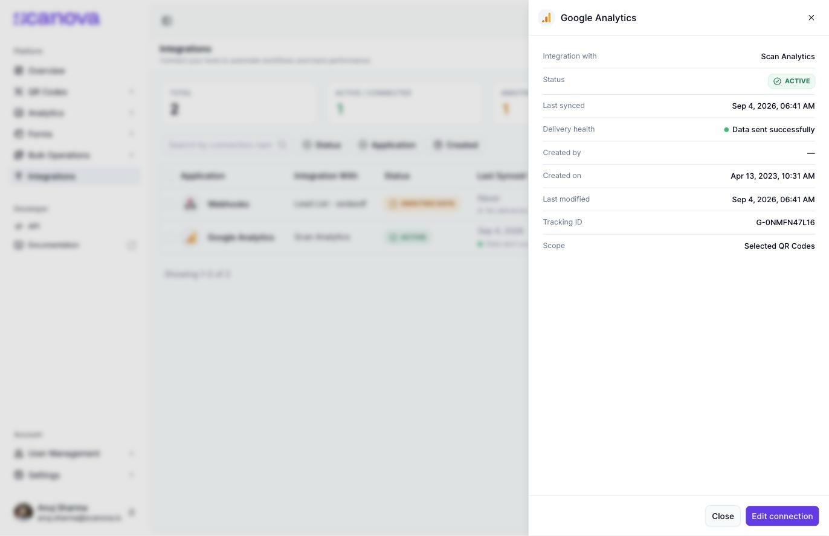Viewport: 829px width, 536px height.
Task: Click the 'Tracking ID' label
Action: point(562,222)
